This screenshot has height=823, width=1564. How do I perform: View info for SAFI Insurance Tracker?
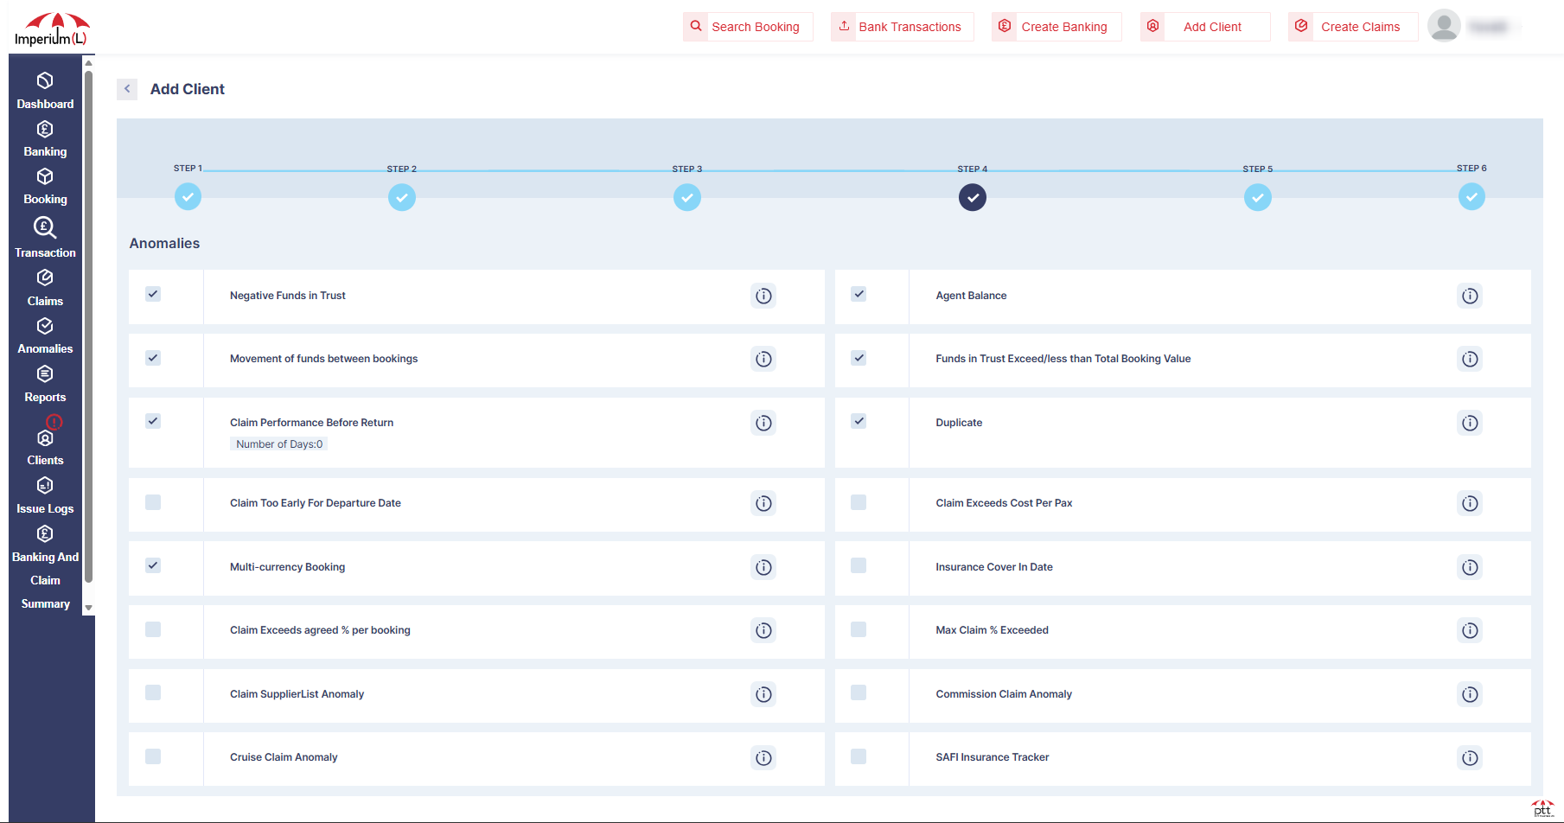[x=1470, y=758]
